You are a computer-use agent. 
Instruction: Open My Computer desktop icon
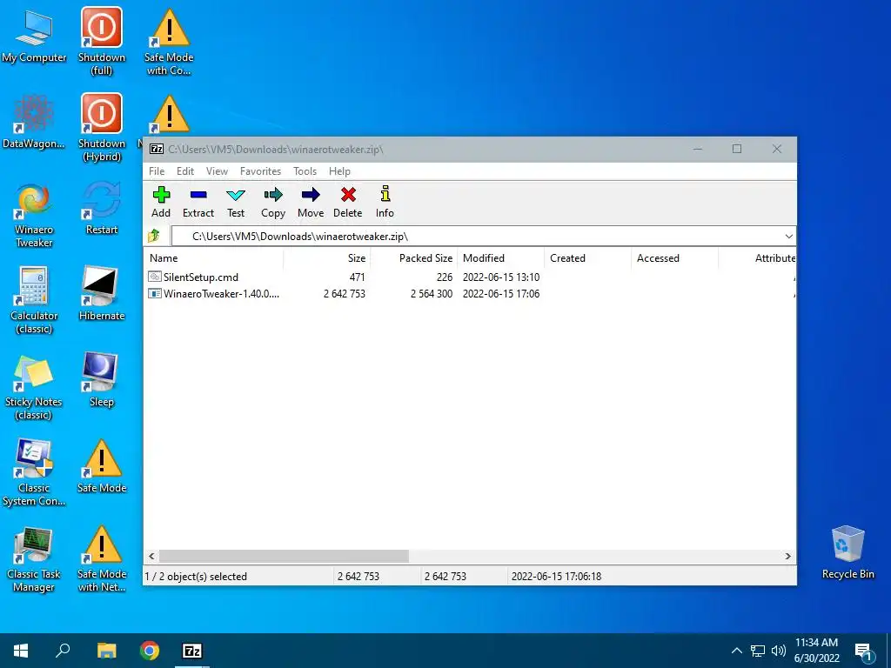(34, 35)
